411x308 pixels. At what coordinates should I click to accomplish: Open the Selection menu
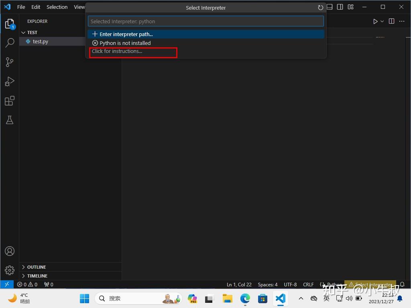click(57, 7)
